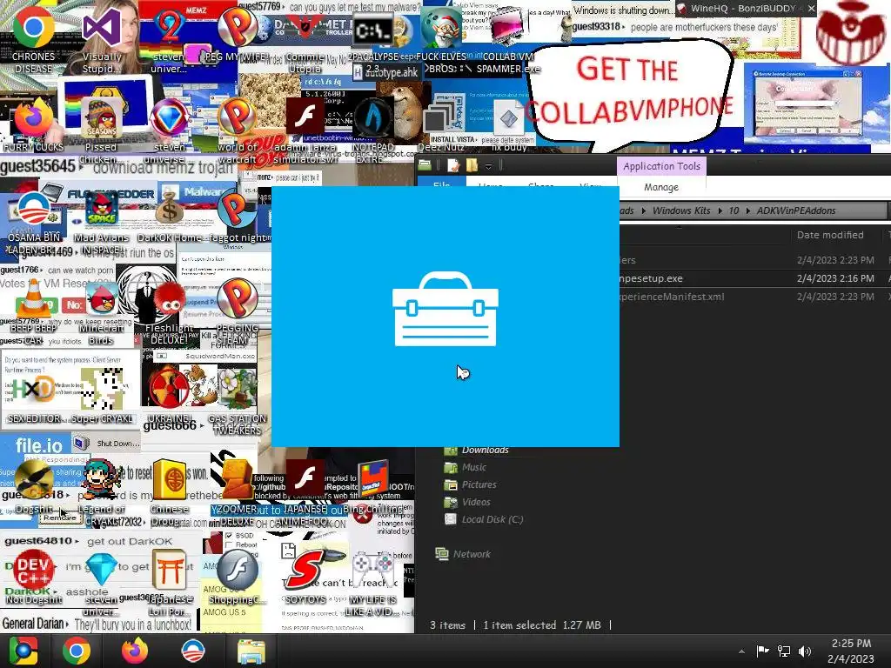Select the adkwinpesetup.exe file row

[754, 278]
